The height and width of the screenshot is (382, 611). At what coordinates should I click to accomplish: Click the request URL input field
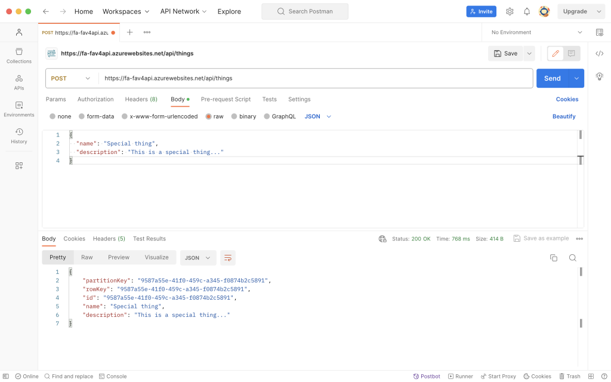(x=310, y=78)
